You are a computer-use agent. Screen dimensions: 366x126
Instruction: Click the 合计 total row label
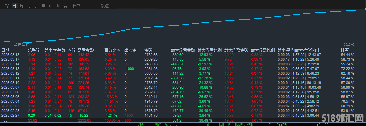[5, 120]
